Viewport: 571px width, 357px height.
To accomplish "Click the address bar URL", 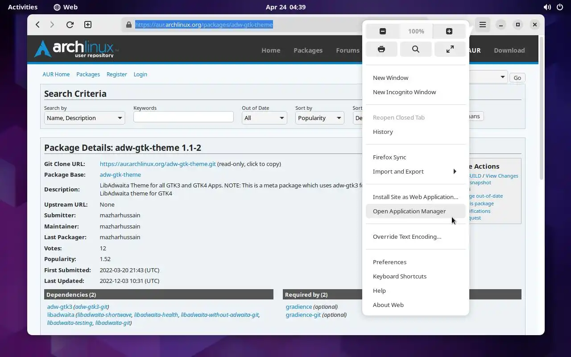I will coord(204,25).
